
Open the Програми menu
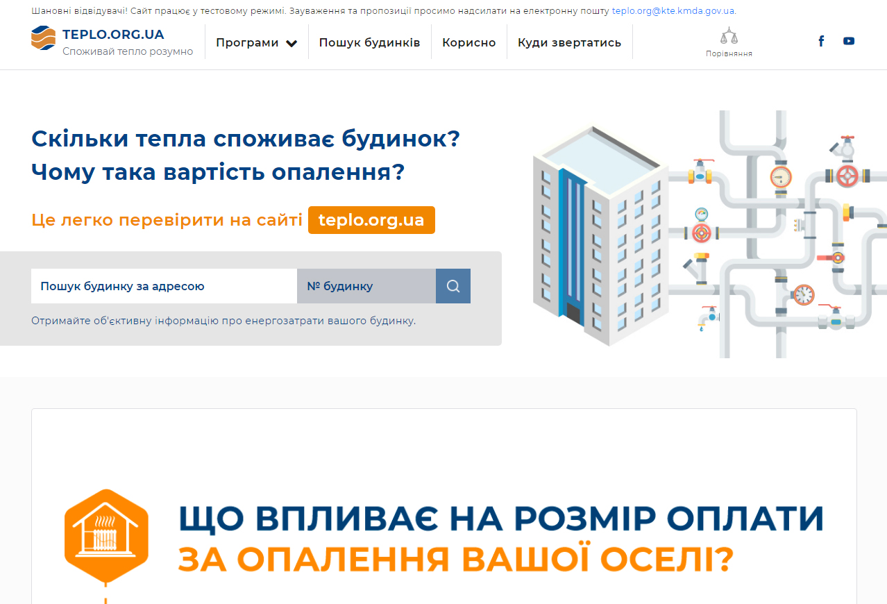tap(257, 42)
